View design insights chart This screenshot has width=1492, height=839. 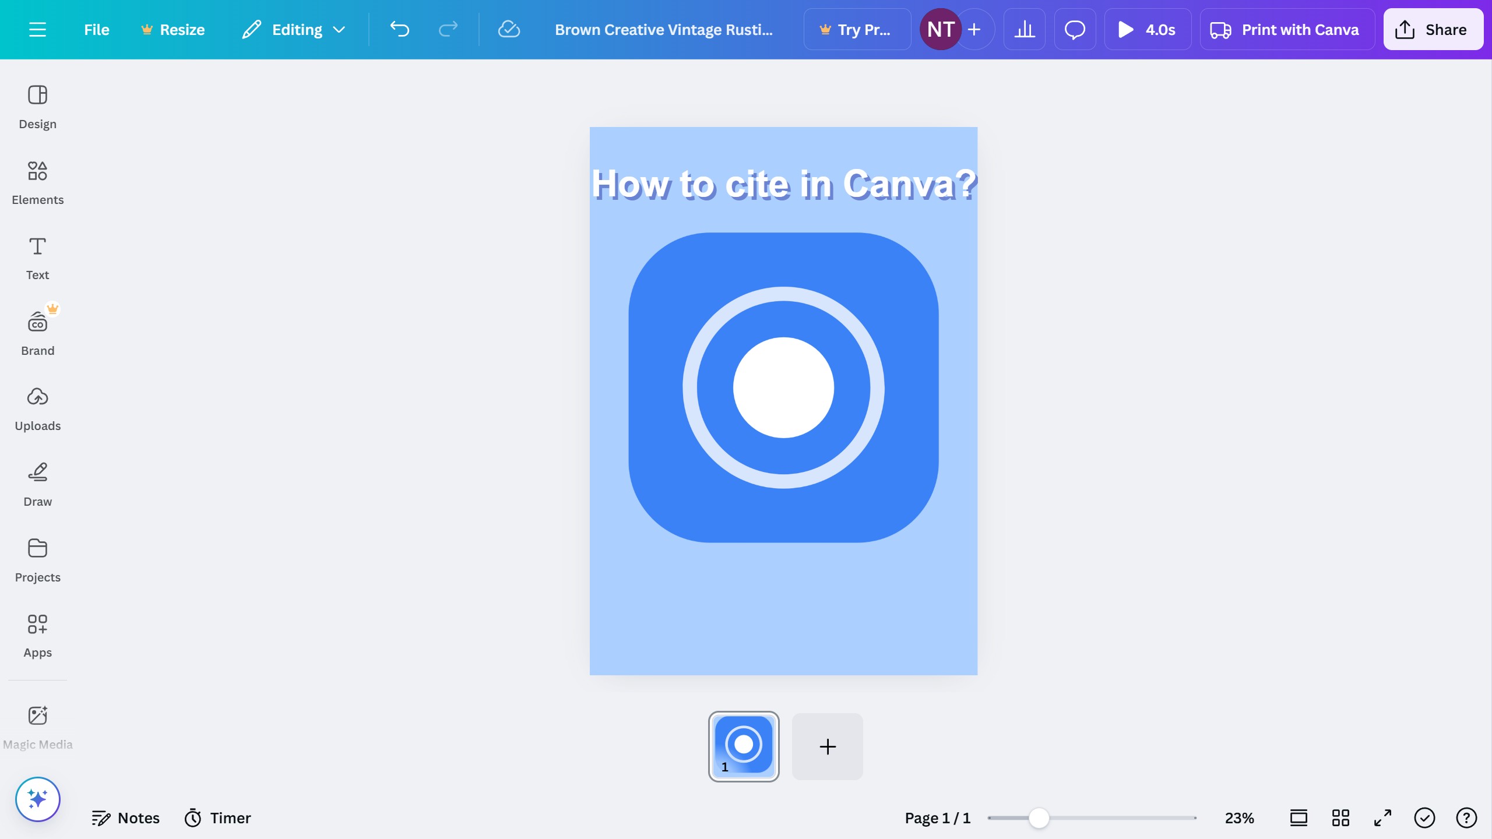[1025, 29]
